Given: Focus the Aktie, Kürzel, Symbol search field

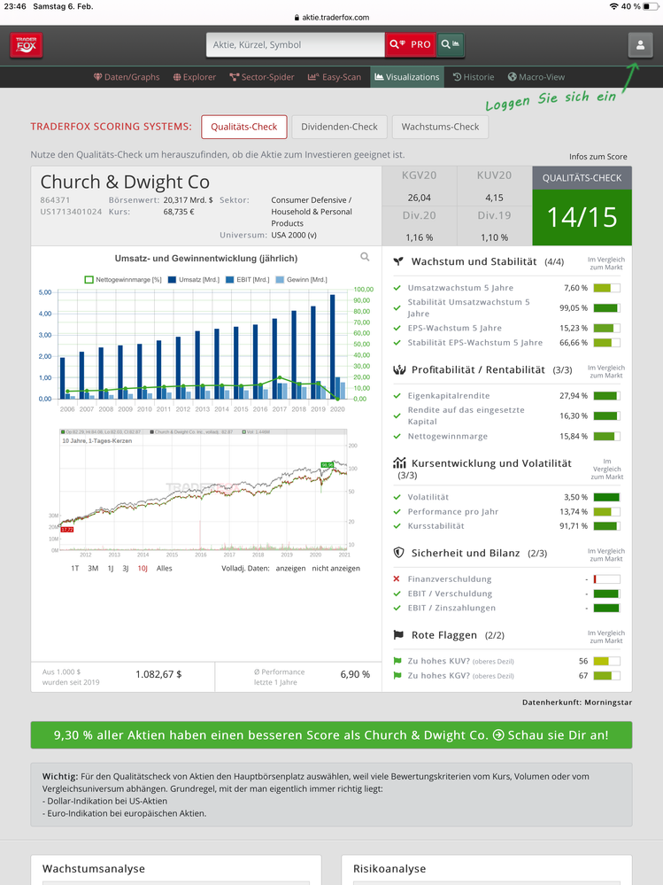Looking at the screenshot, I should 296,44.
